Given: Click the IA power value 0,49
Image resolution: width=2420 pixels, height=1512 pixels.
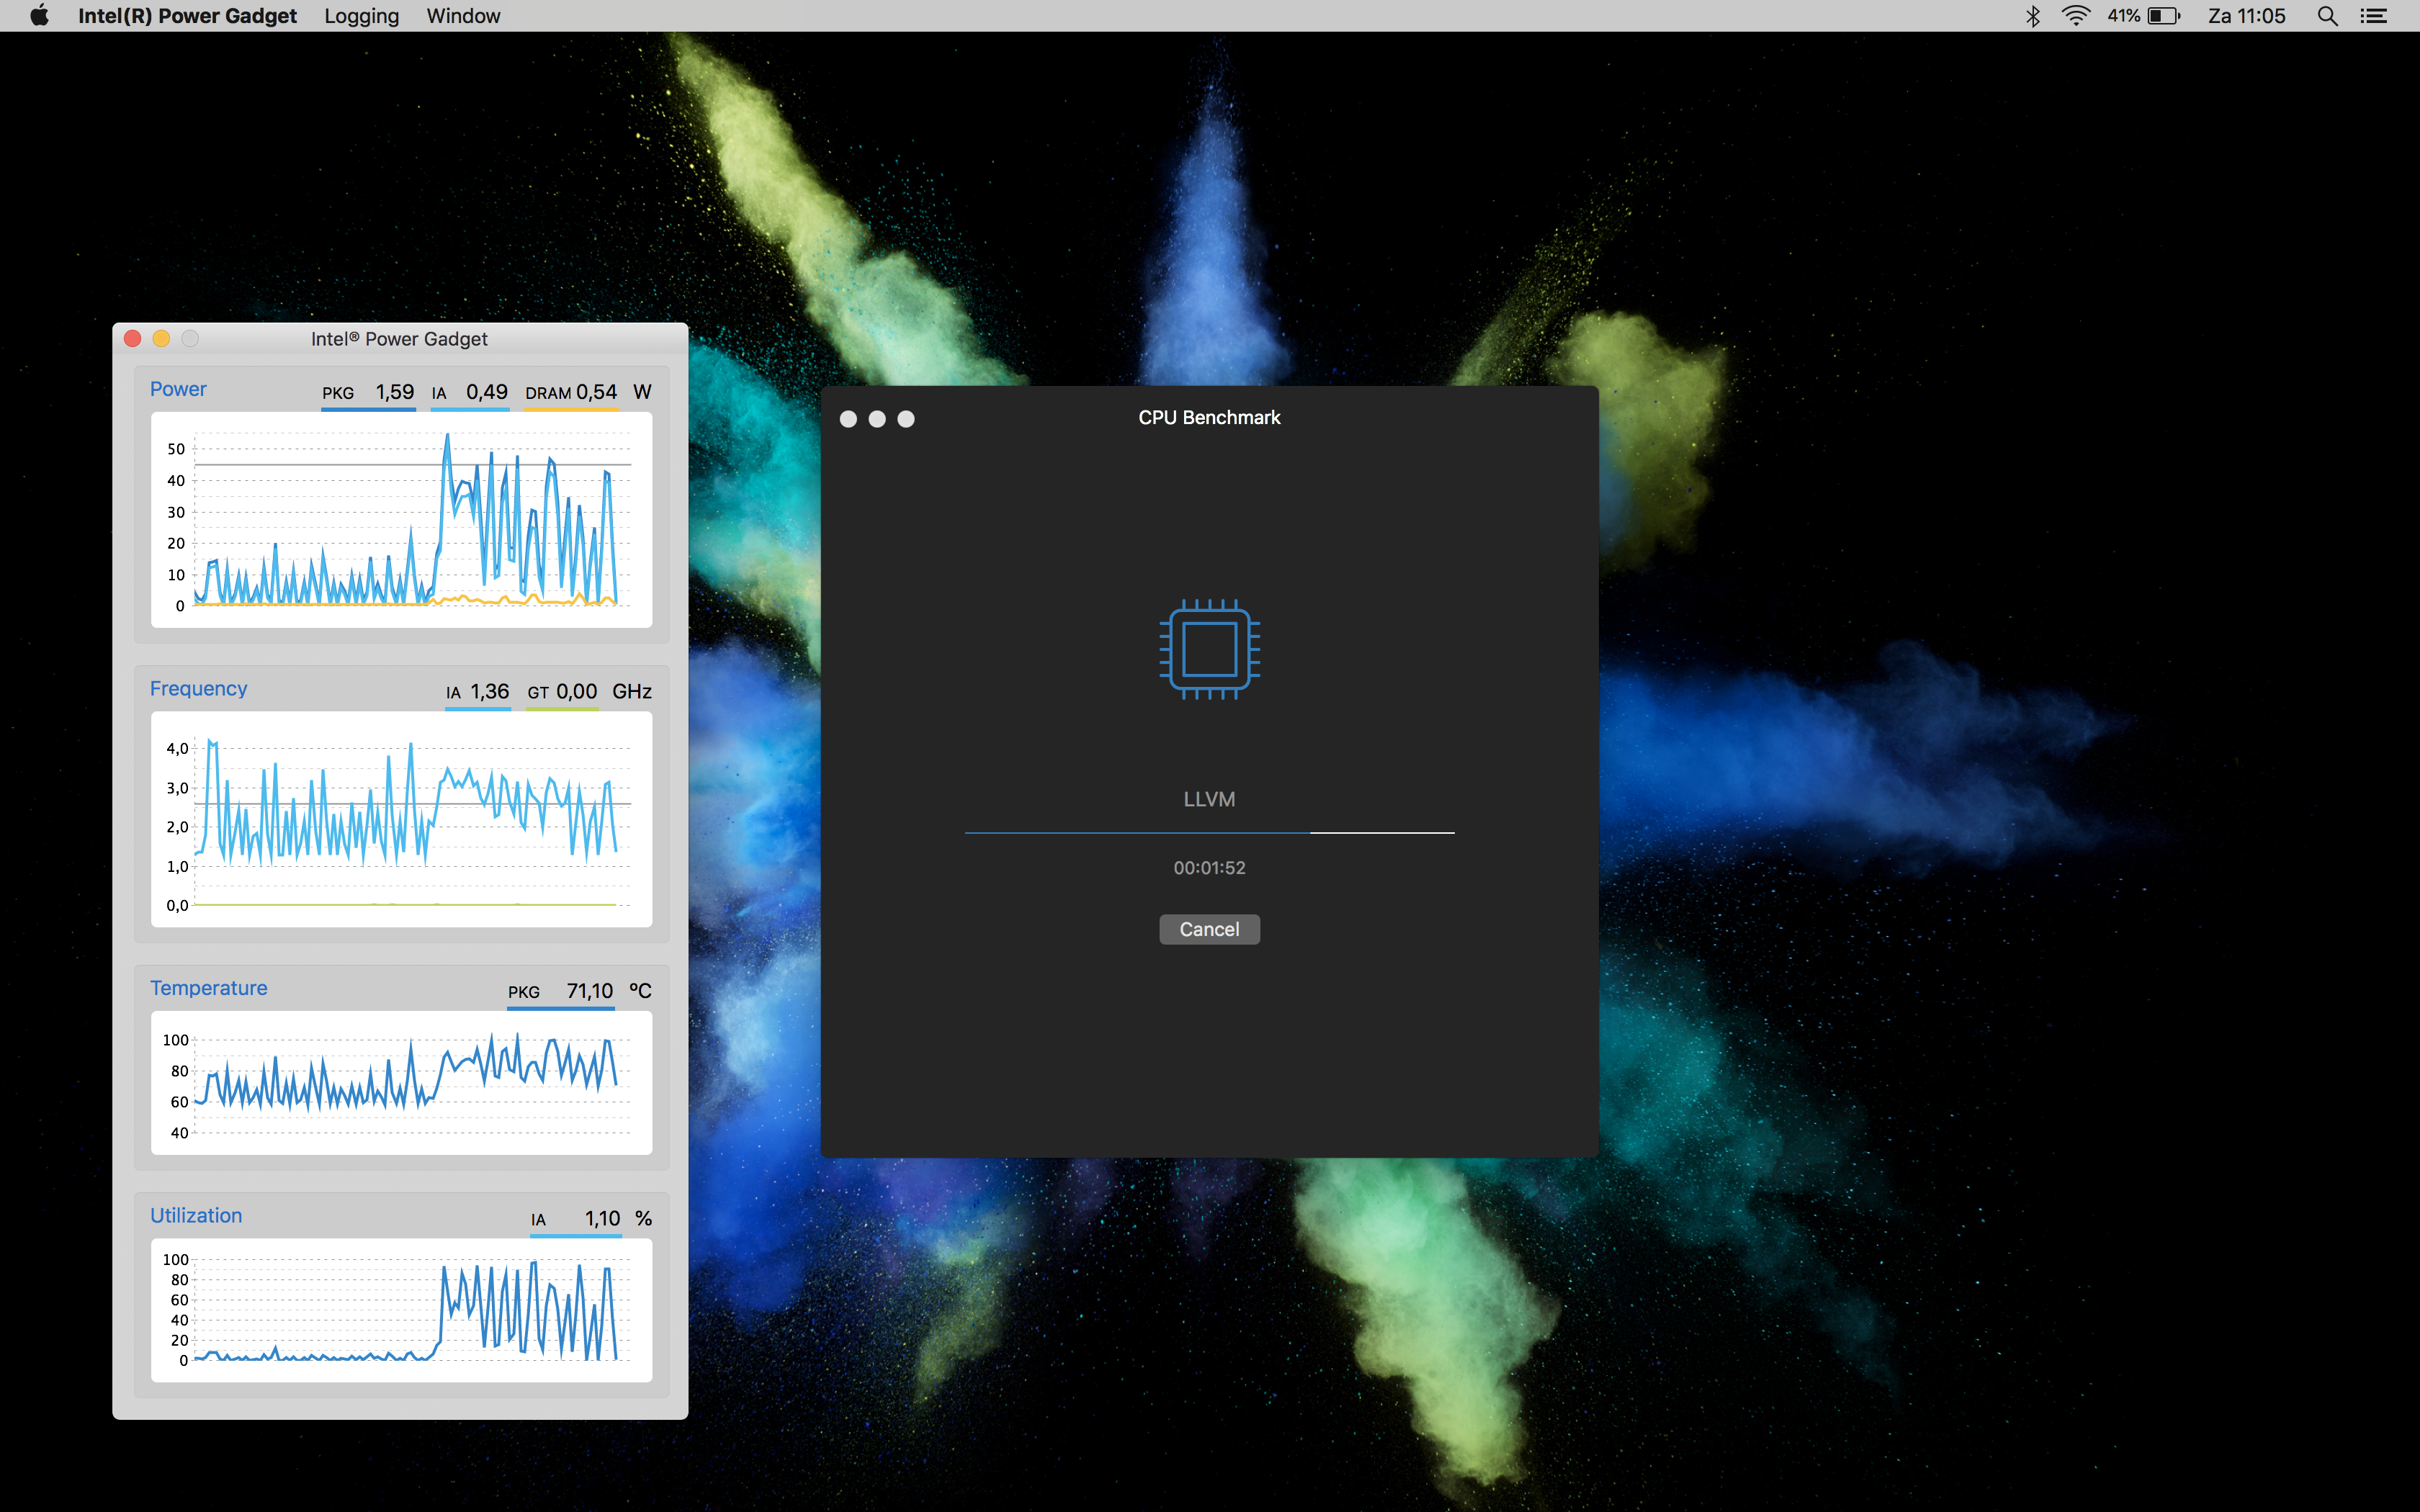Looking at the screenshot, I should pos(487,392).
